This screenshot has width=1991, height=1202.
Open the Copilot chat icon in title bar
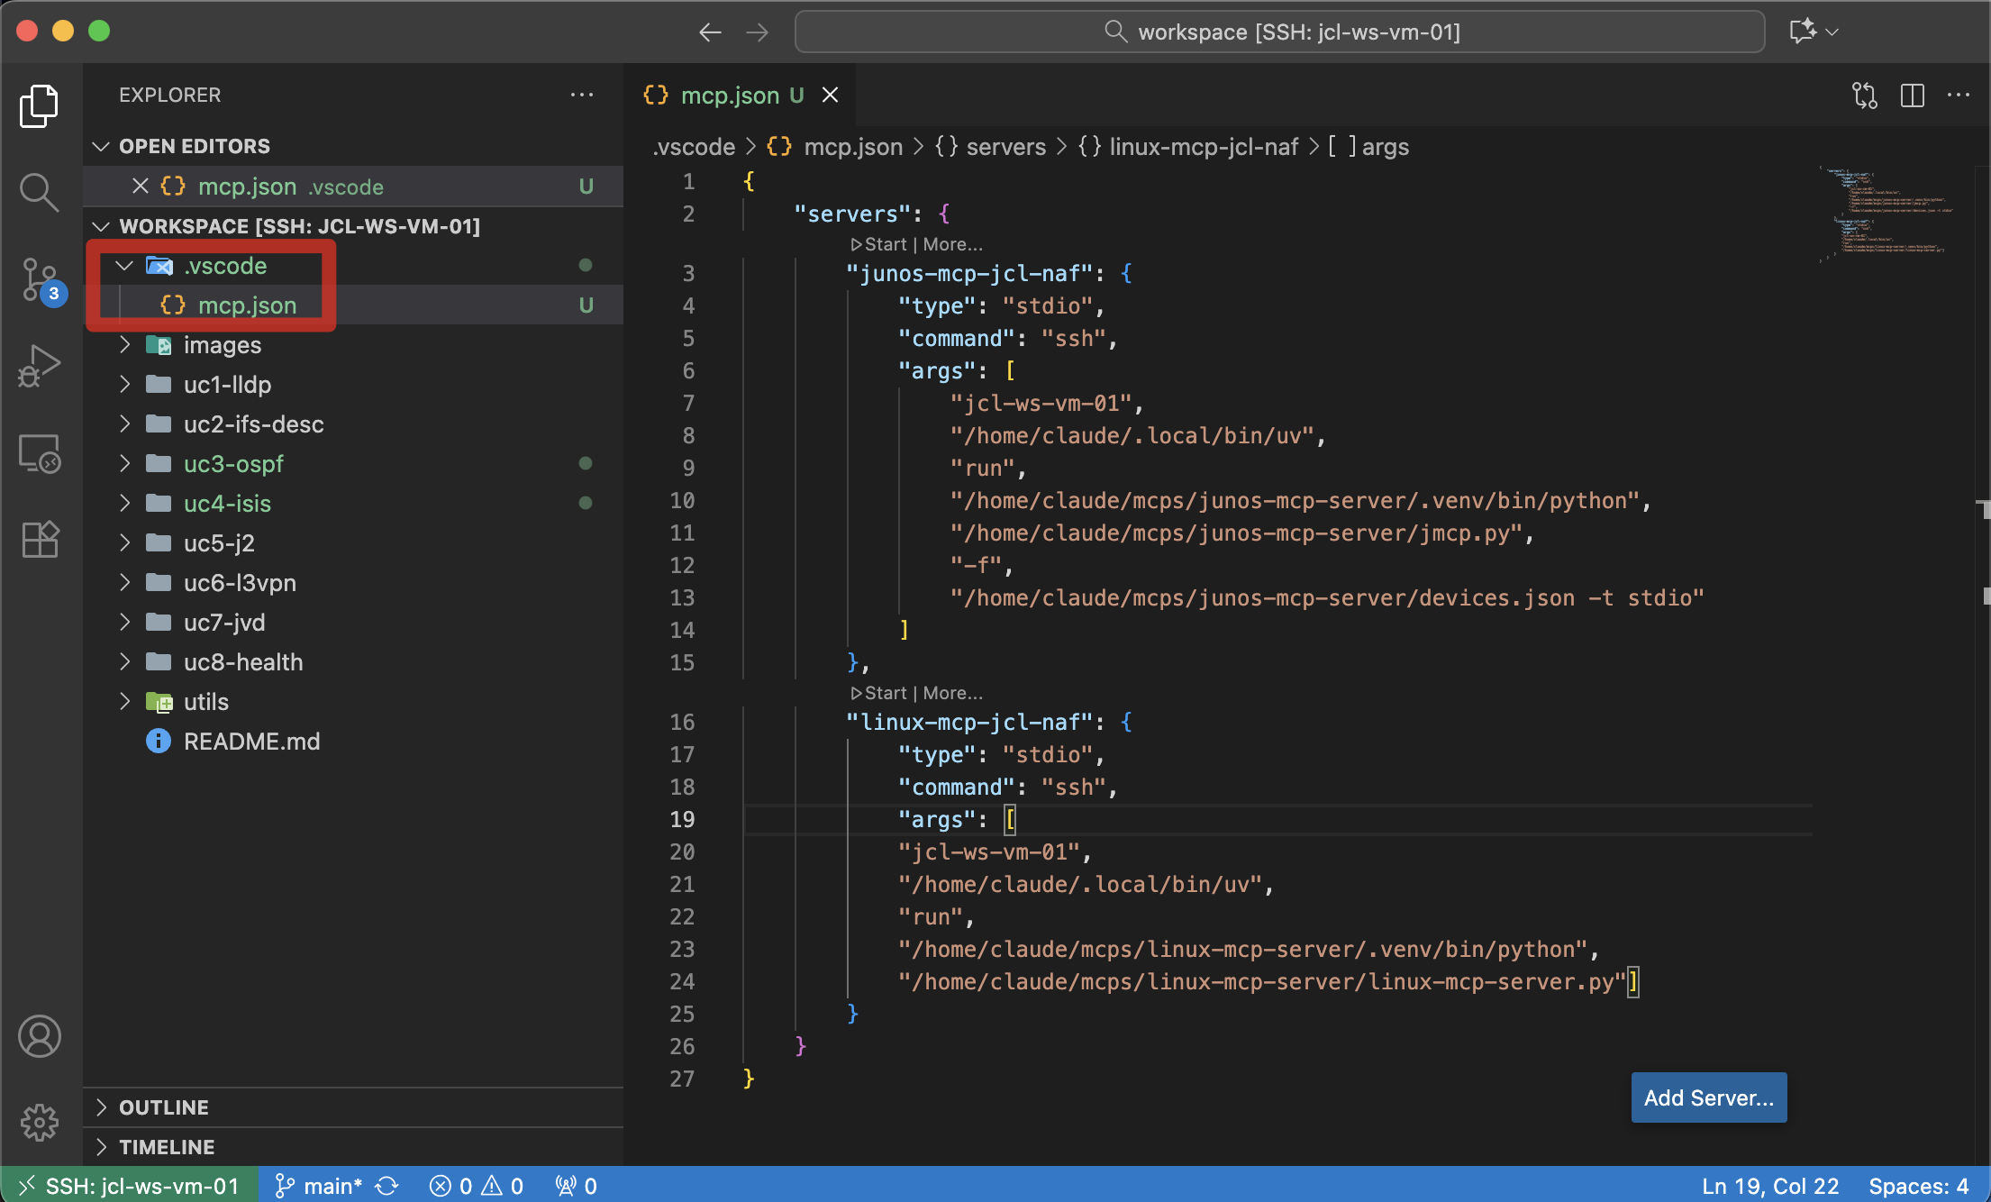coord(1802,32)
